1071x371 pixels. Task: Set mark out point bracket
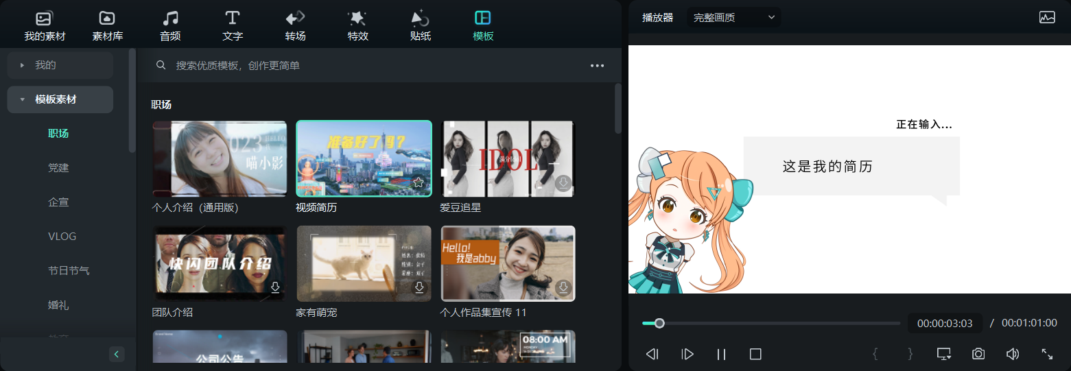(x=910, y=354)
